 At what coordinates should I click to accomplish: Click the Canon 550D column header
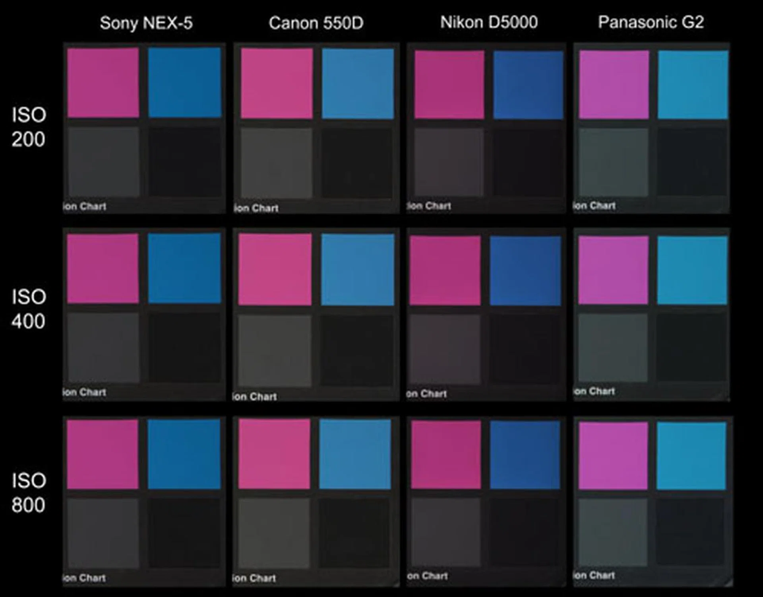coord(316,23)
